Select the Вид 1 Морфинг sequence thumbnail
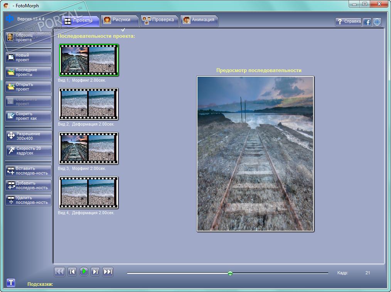The image size is (391, 292). coord(89,60)
